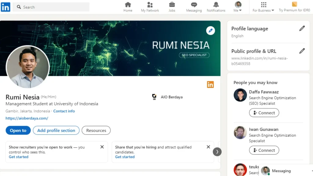Click the name Iwan Gunawan

pos(263,130)
